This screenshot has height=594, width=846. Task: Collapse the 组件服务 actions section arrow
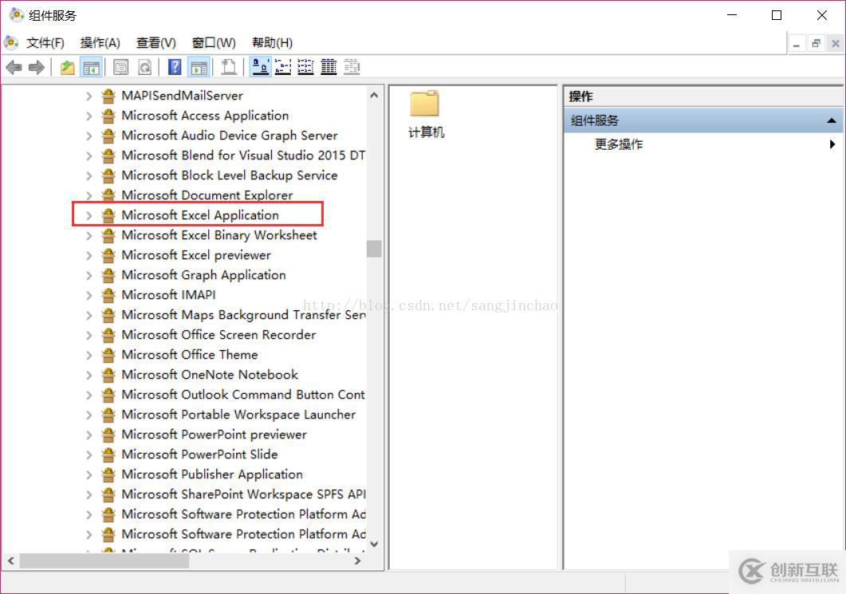point(832,120)
